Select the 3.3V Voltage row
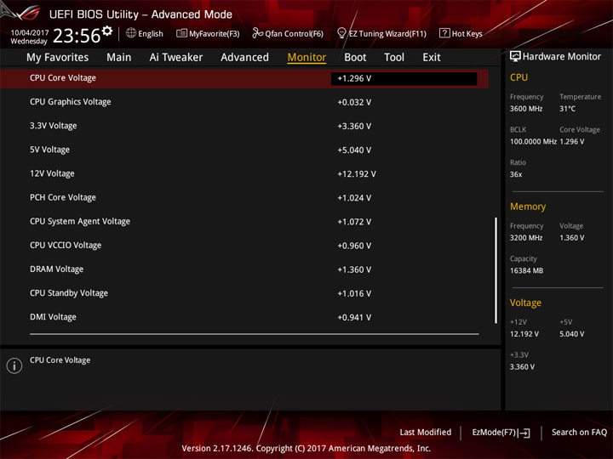 click(x=244, y=126)
